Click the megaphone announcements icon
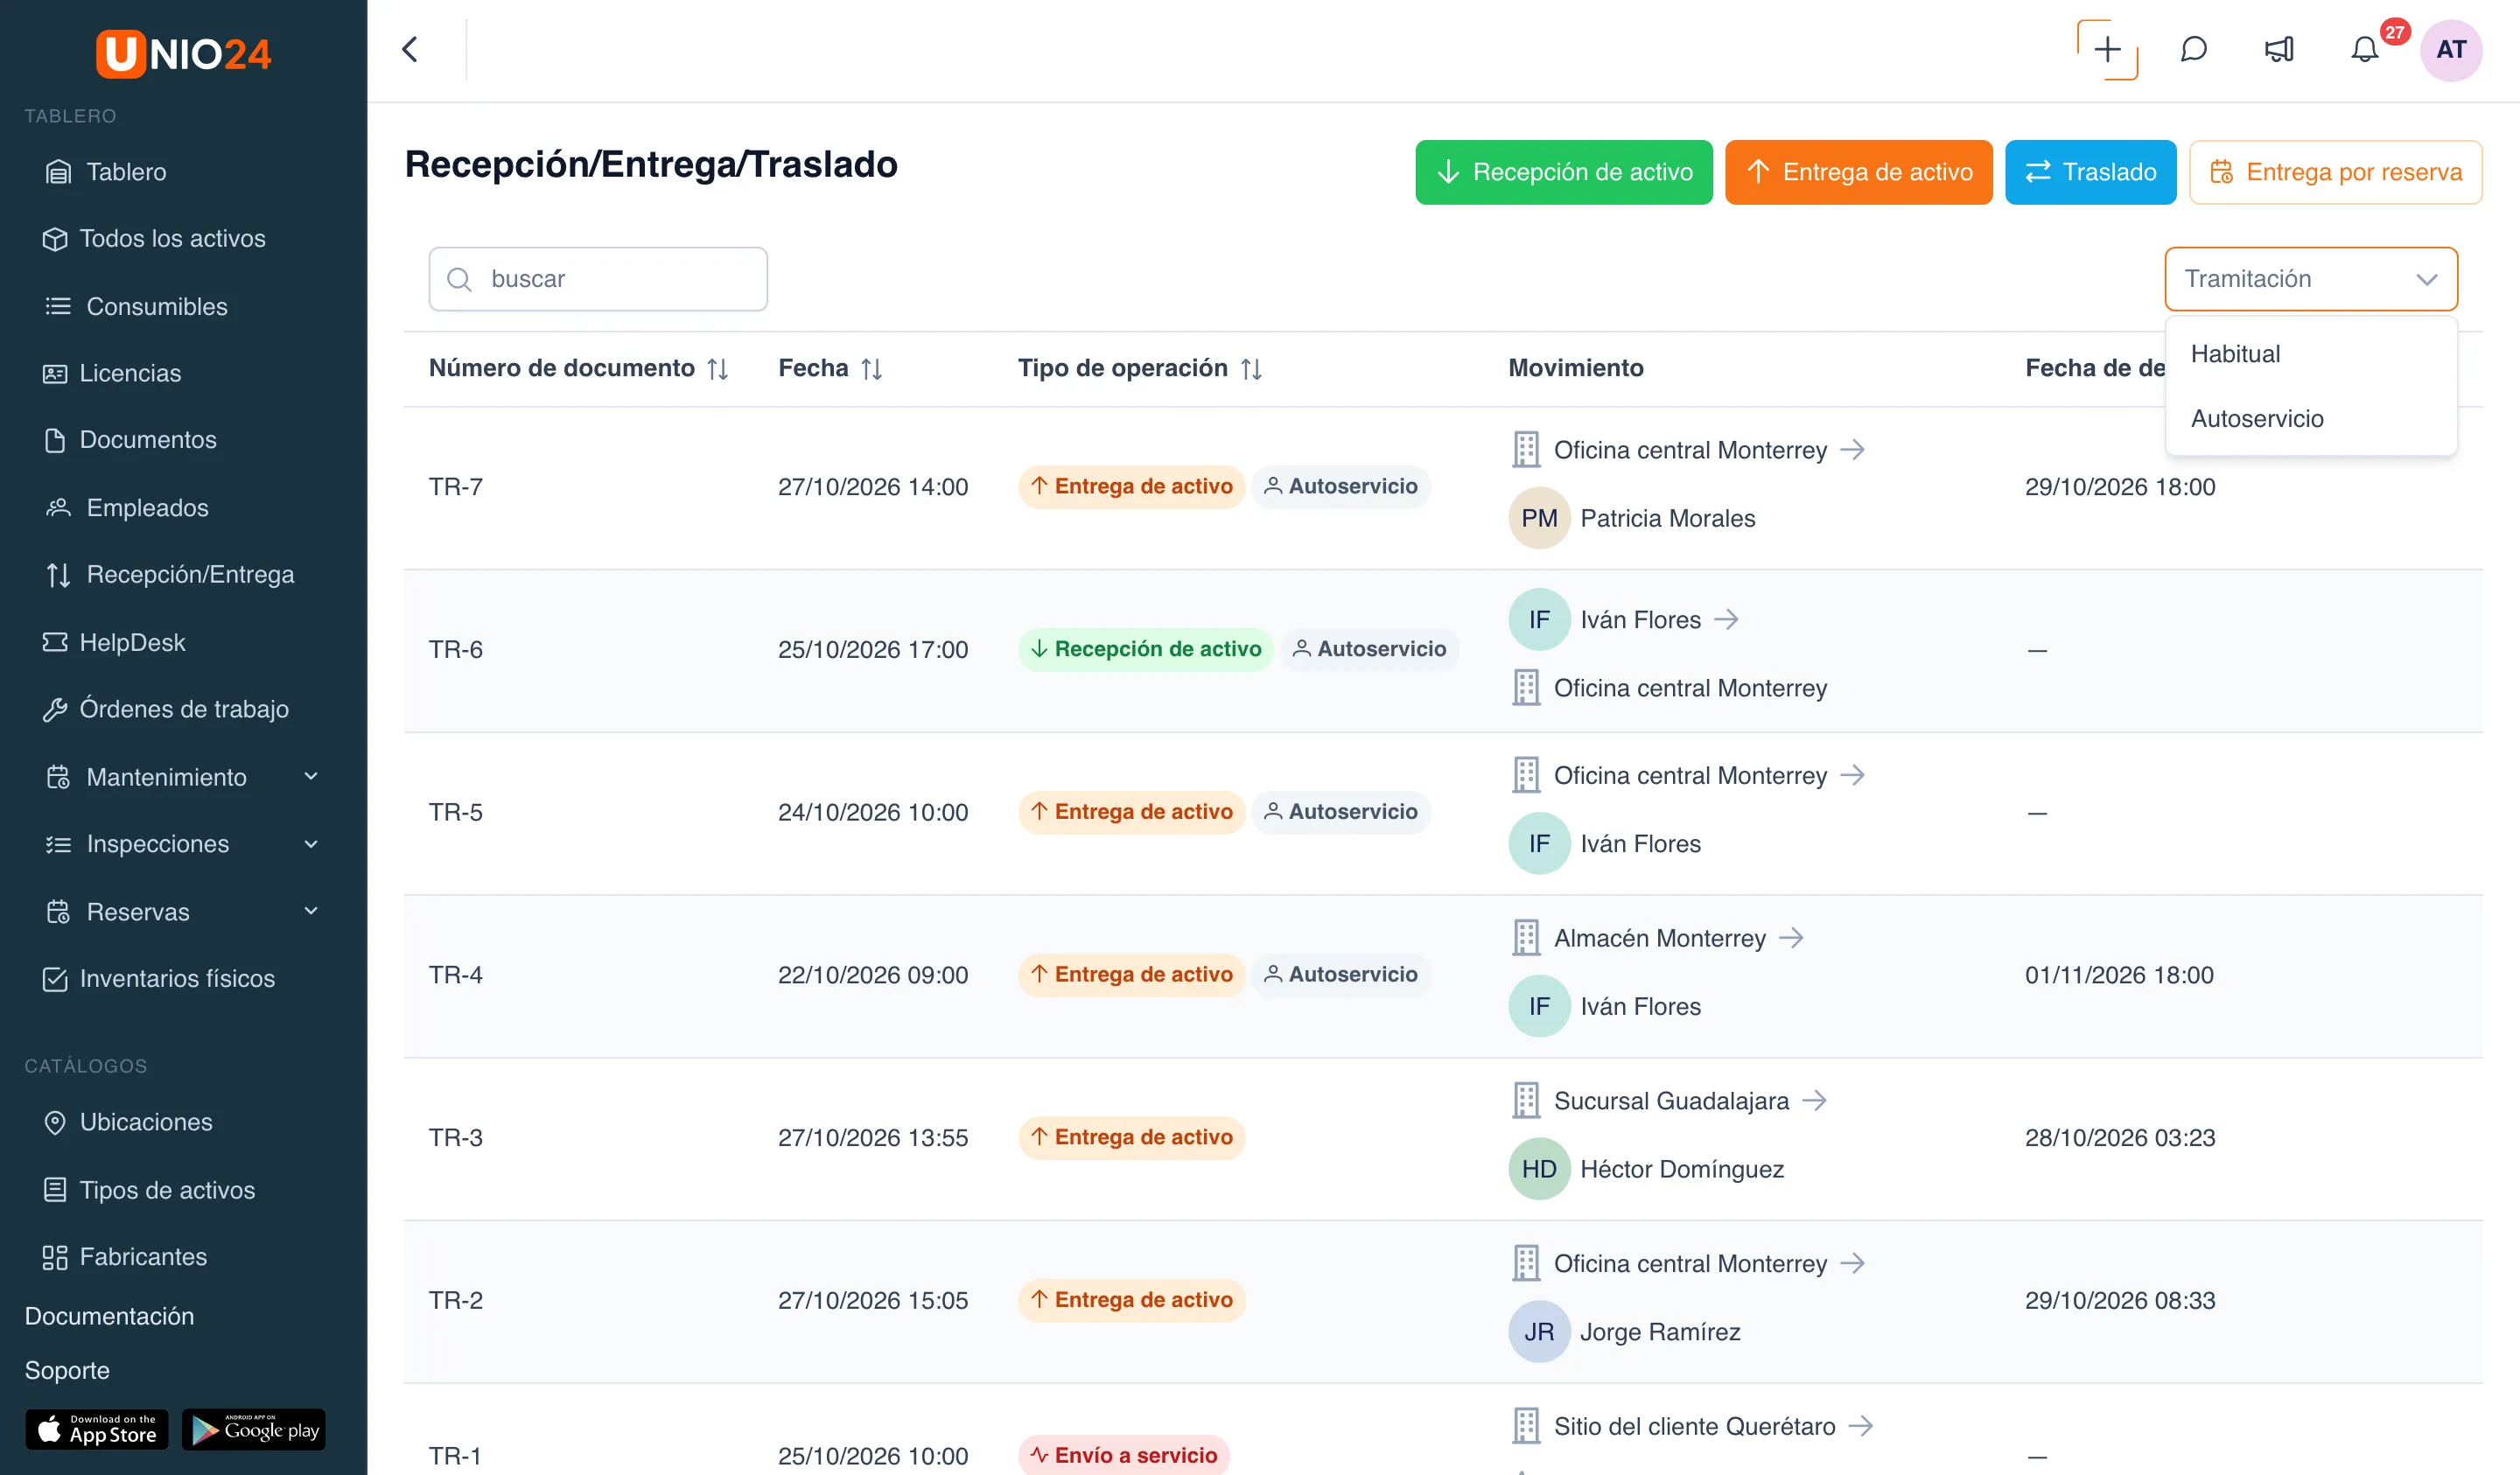 (2279, 50)
